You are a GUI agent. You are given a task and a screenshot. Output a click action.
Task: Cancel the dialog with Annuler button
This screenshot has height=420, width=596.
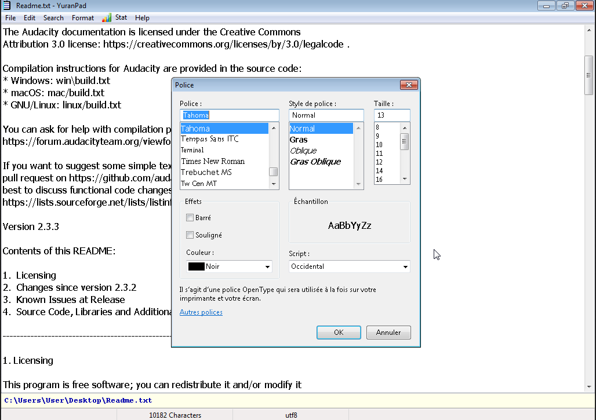[x=388, y=333]
